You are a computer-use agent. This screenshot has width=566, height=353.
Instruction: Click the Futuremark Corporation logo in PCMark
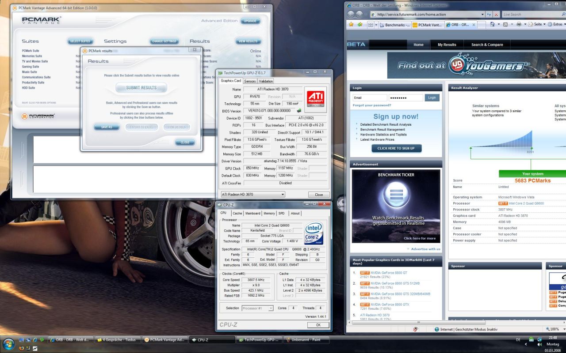tap(38, 116)
